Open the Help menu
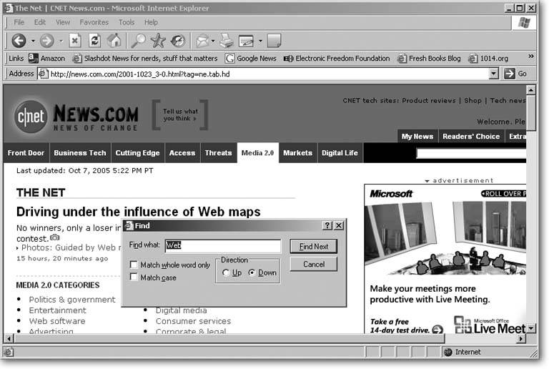 pyautogui.click(x=151, y=22)
